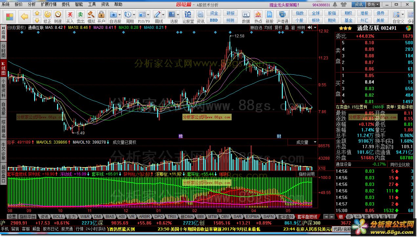Click the 周期 period clock icon
417x237 pixels.
(128, 14)
